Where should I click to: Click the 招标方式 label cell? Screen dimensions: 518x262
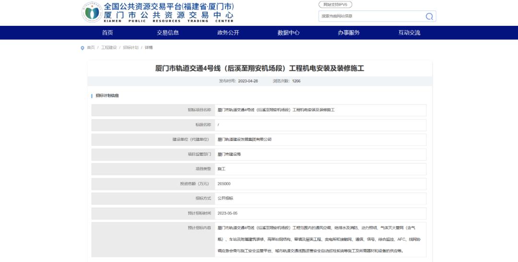tap(153, 198)
